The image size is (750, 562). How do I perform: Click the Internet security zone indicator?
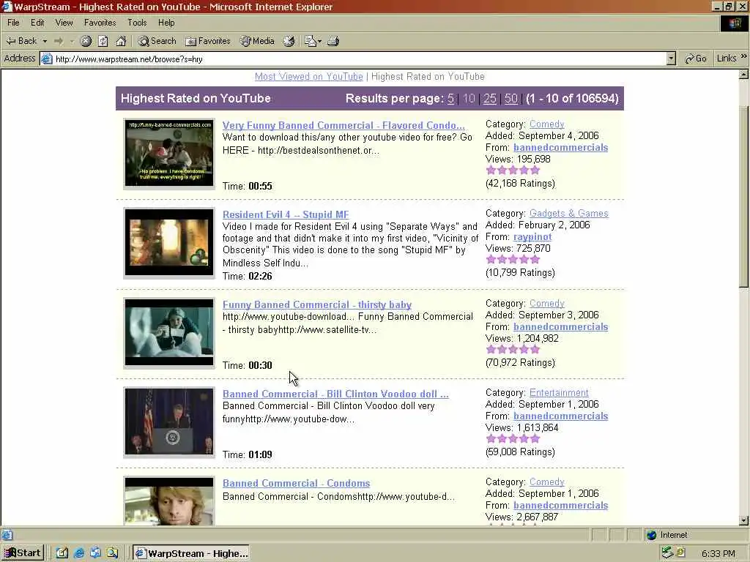(x=667, y=535)
